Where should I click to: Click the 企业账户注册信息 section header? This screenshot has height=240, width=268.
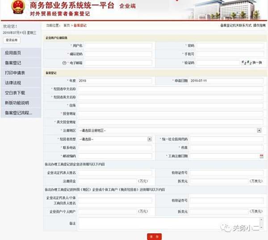click(56, 38)
